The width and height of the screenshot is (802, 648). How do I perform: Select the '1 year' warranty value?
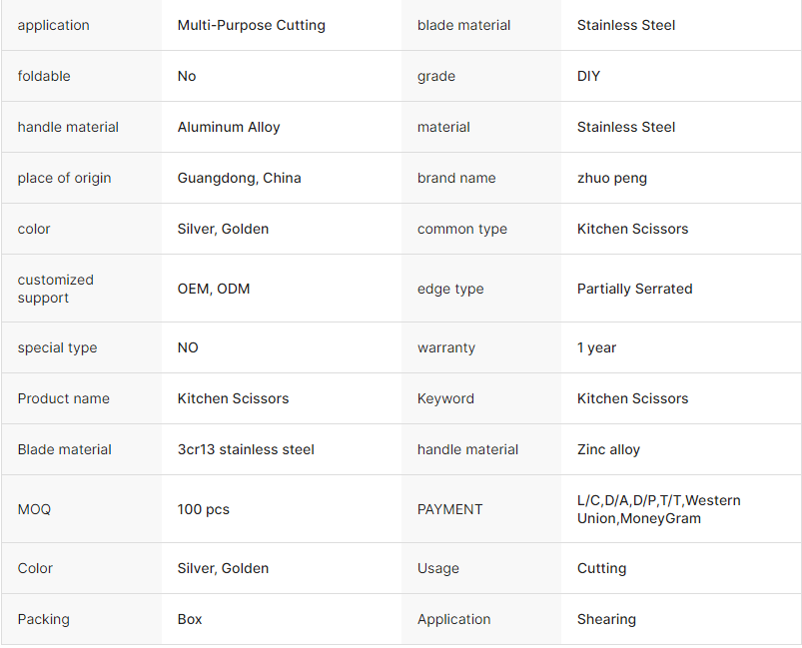[x=596, y=347]
